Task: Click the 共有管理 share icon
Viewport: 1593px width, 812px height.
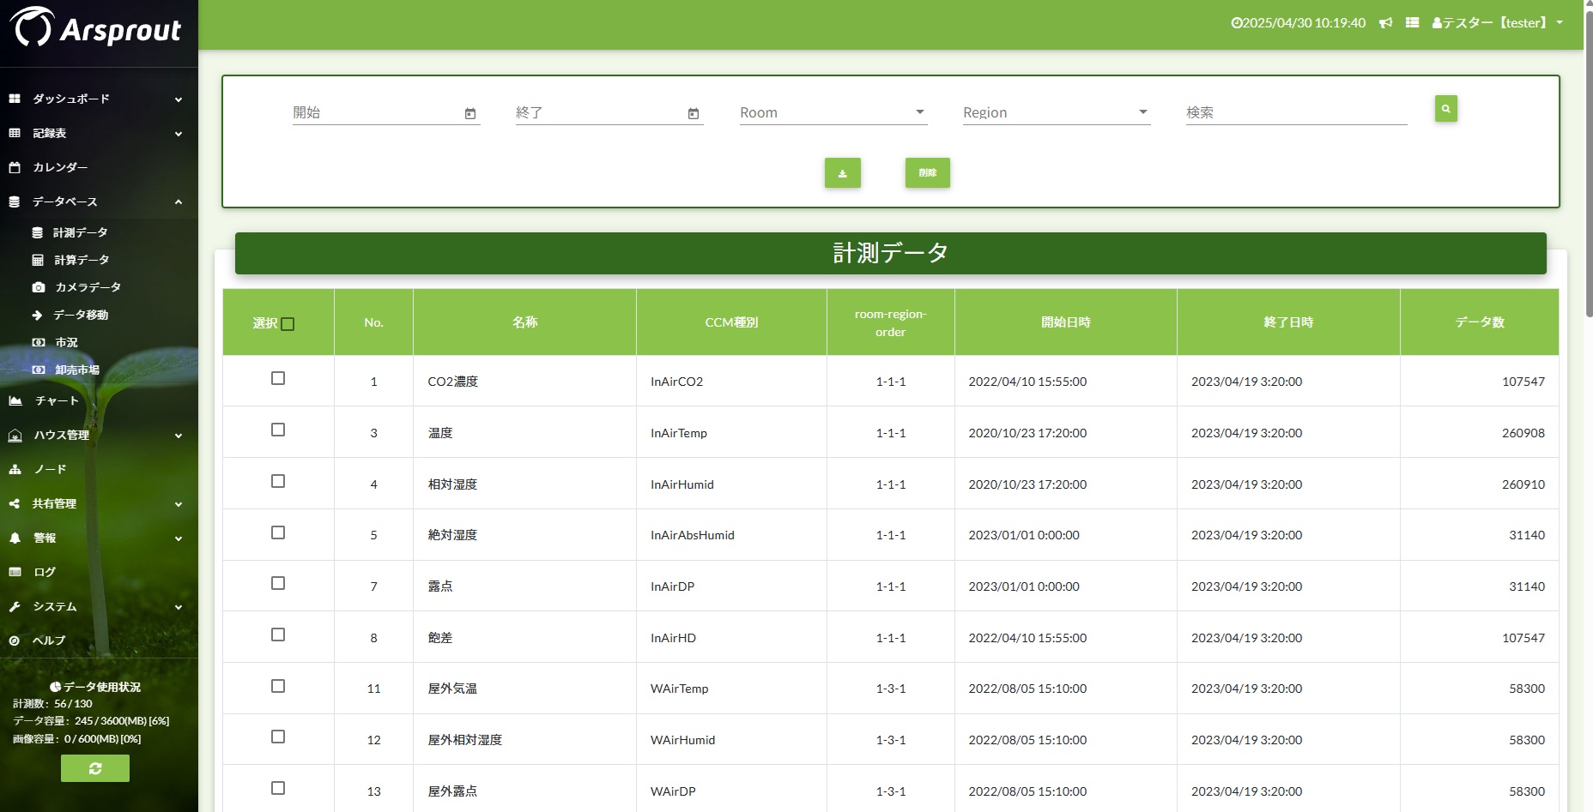Action: [15, 503]
